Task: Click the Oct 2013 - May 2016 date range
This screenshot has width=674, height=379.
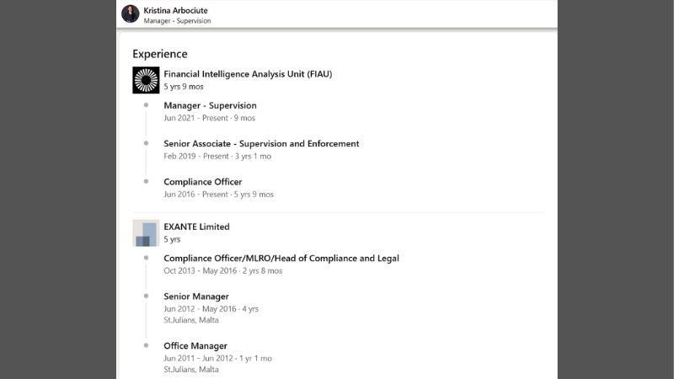Action: pyautogui.click(x=222, y=271)
